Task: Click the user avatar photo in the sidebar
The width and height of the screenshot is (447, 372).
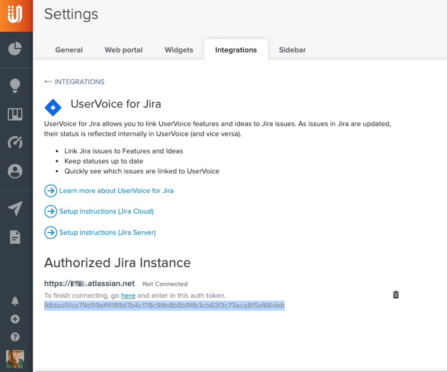Action: click(15, 359)
